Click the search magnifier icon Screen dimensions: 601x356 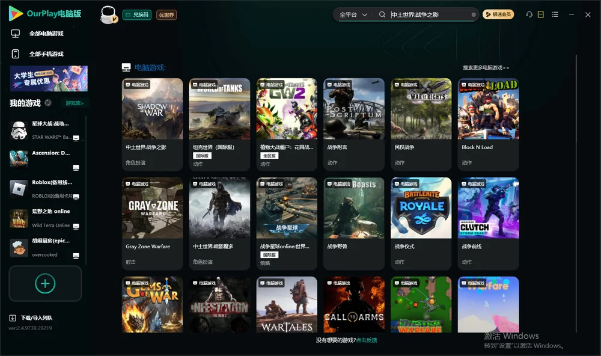tap(382, 14)
